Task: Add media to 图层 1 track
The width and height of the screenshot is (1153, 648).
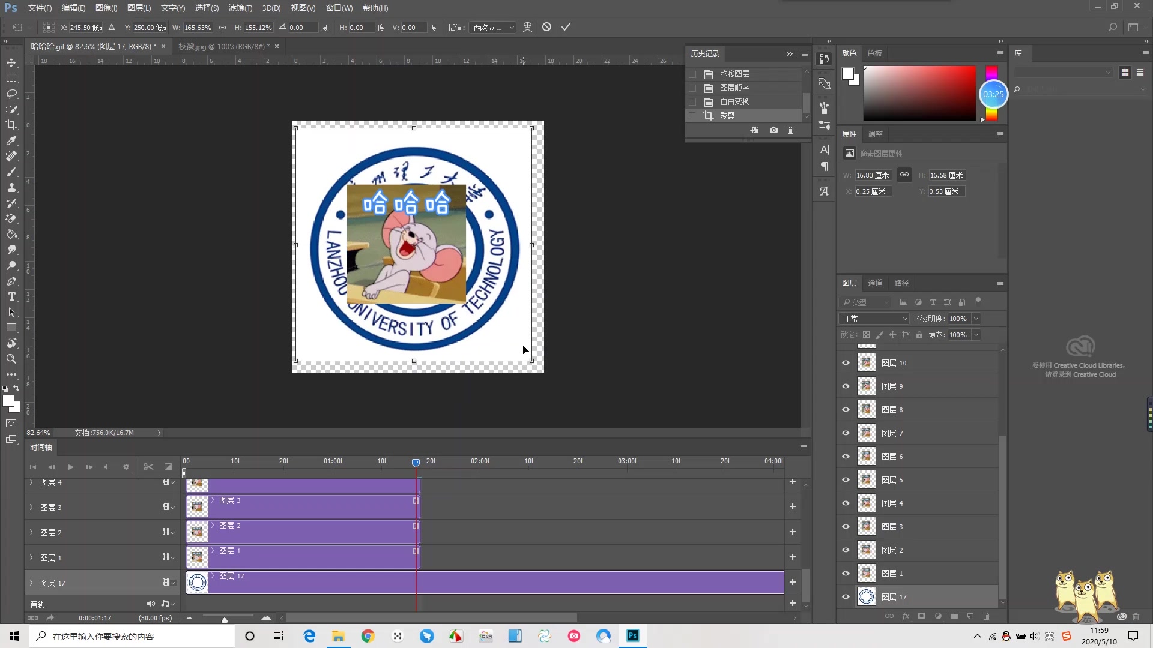Action: tap(792, 557)
